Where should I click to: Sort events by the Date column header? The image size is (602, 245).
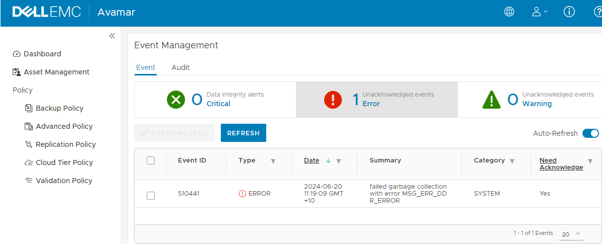(312, 160)
